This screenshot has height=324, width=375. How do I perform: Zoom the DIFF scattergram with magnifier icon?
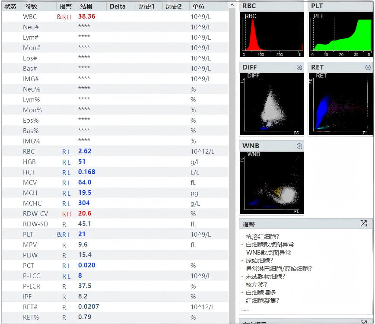pos(299,67)
